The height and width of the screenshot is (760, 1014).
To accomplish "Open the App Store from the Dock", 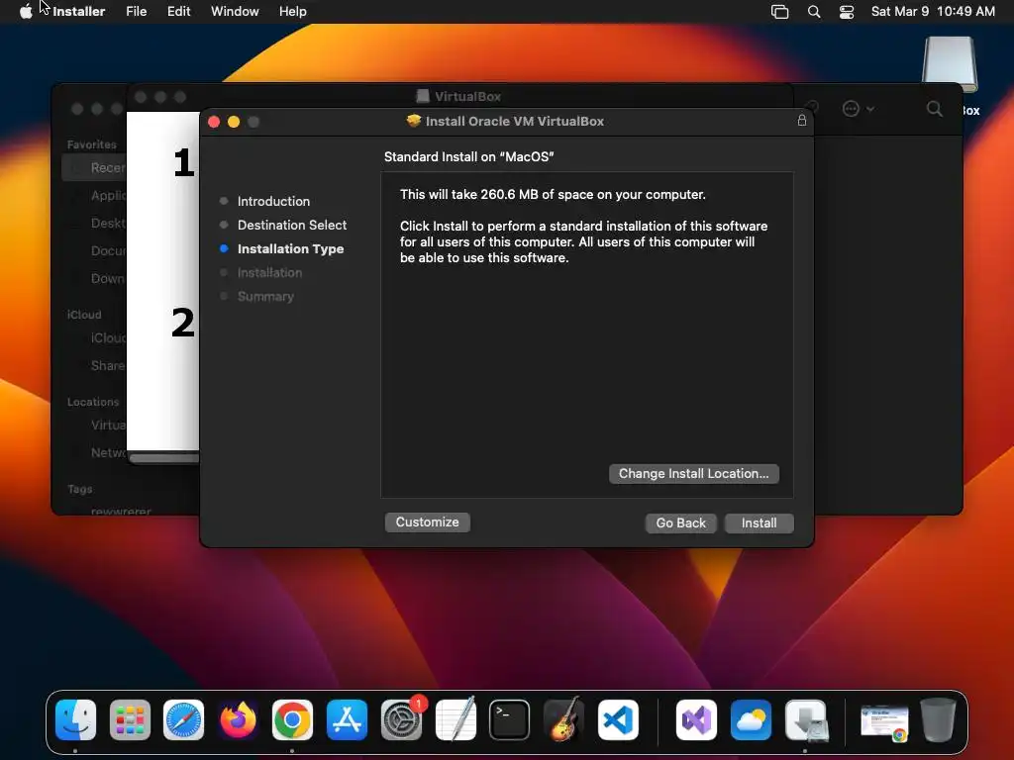I will point(347,720).
